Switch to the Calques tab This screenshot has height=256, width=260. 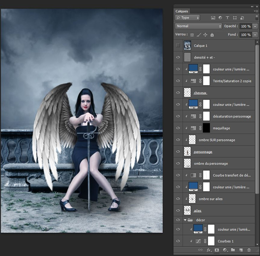(182, 11)
